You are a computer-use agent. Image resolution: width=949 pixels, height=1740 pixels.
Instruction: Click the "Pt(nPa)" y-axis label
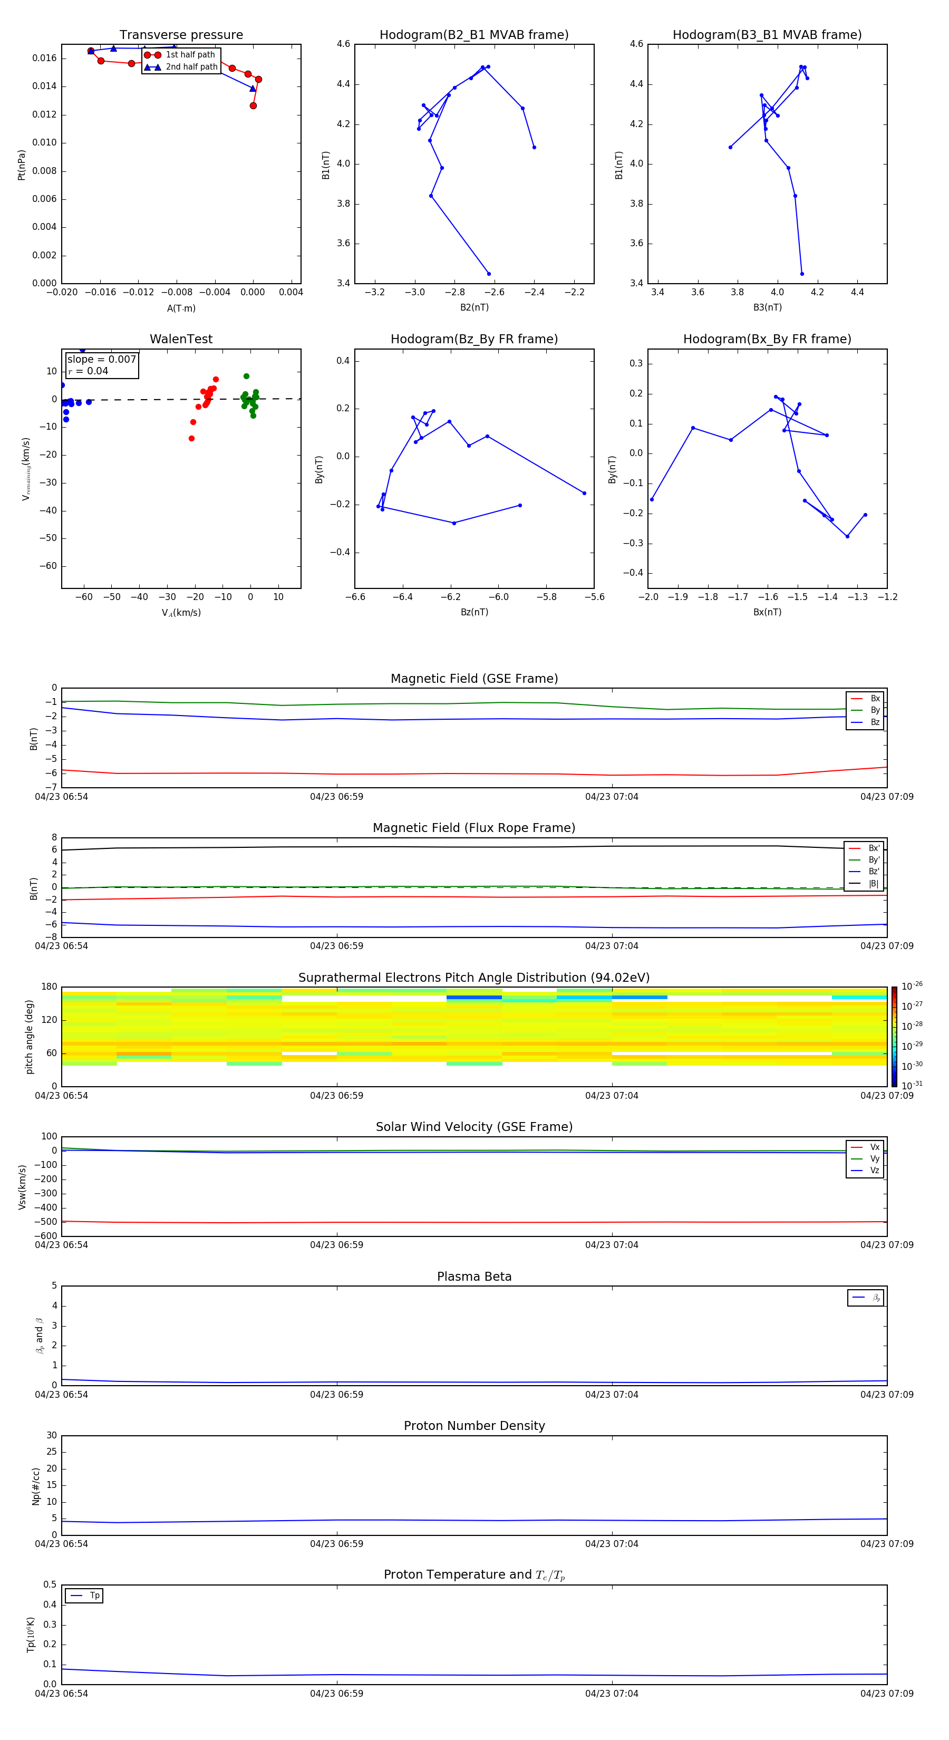pos(22,165)
